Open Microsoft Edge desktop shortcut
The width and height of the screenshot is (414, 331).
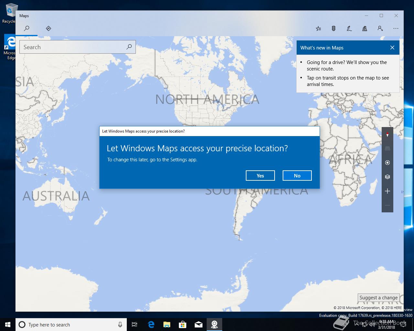tap(10, 47)
